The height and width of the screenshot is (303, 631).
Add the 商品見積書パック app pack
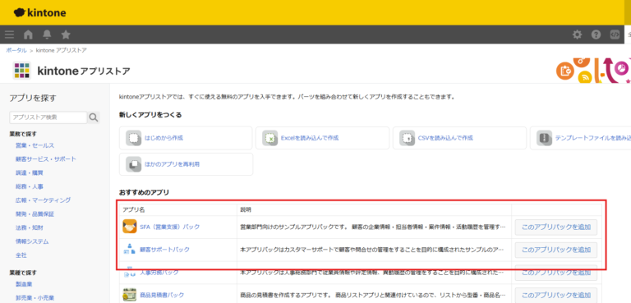555,295
